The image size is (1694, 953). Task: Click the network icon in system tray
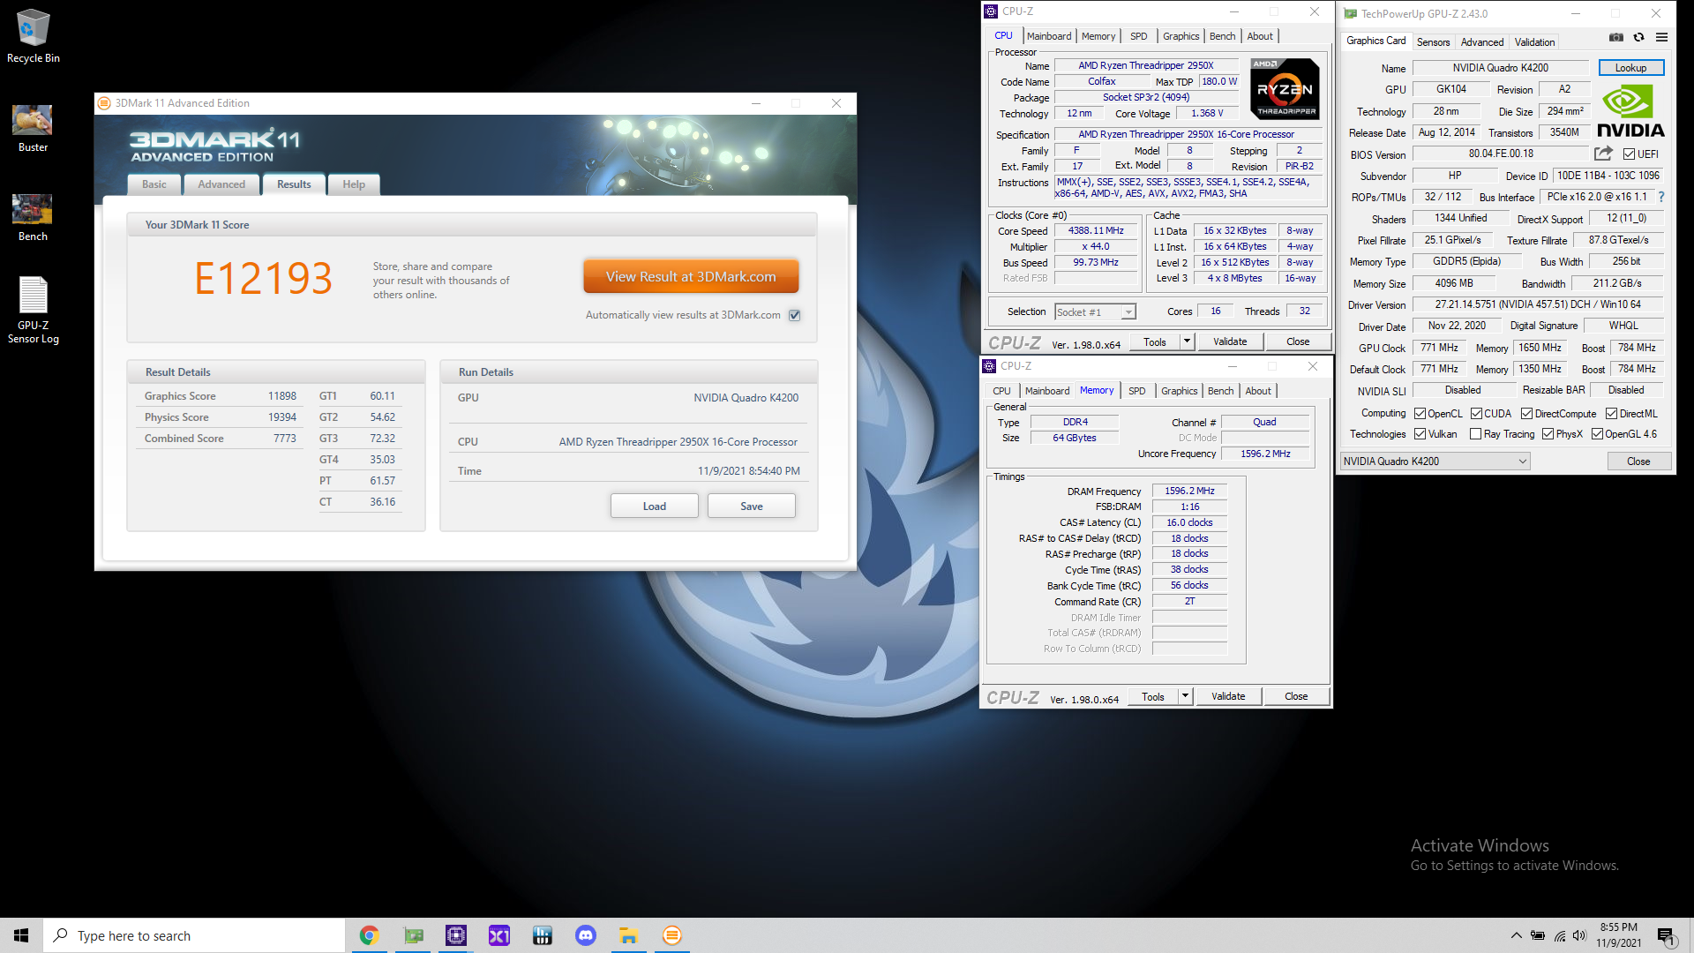1559,935
